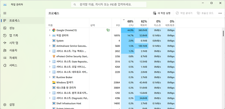This screenshot has width=225, height=109.
Task: Open the 서비스 (Services) page
Action: tap(23, 65)
